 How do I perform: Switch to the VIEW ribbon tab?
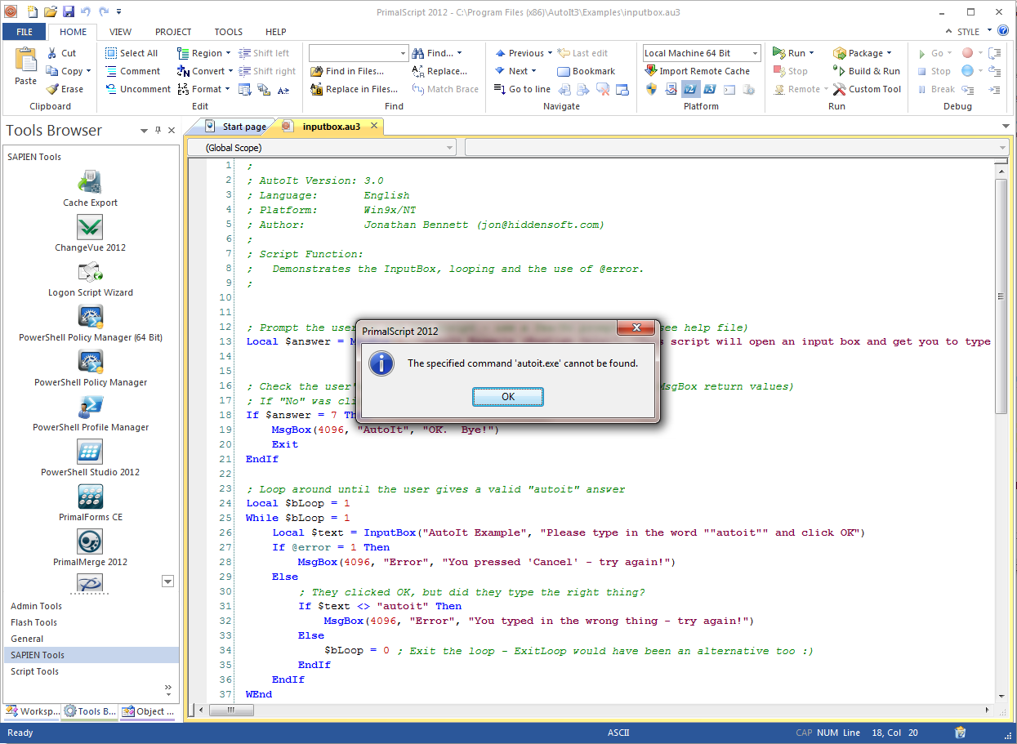[x=120, y=32]
